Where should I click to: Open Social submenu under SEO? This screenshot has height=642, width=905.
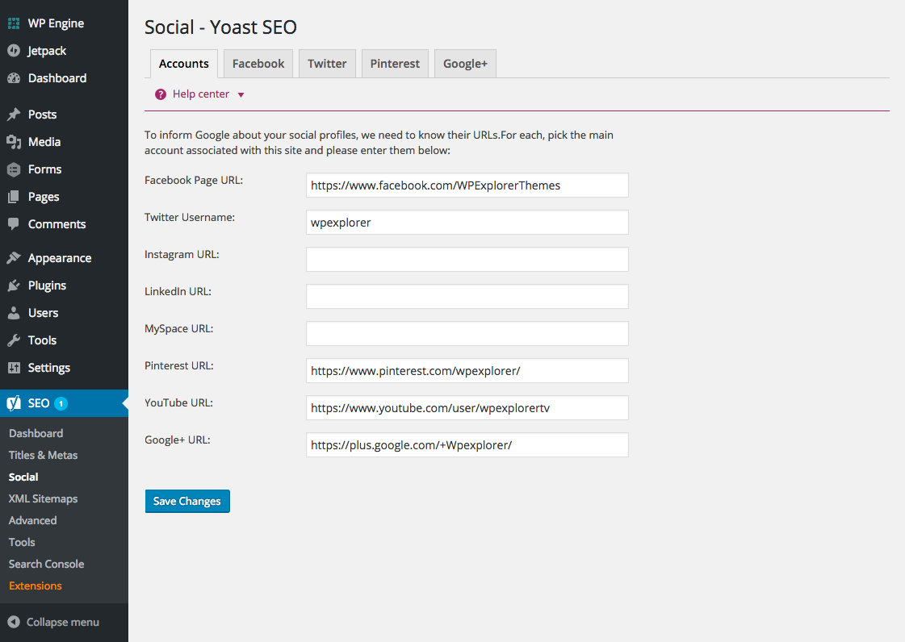[23, 477]
